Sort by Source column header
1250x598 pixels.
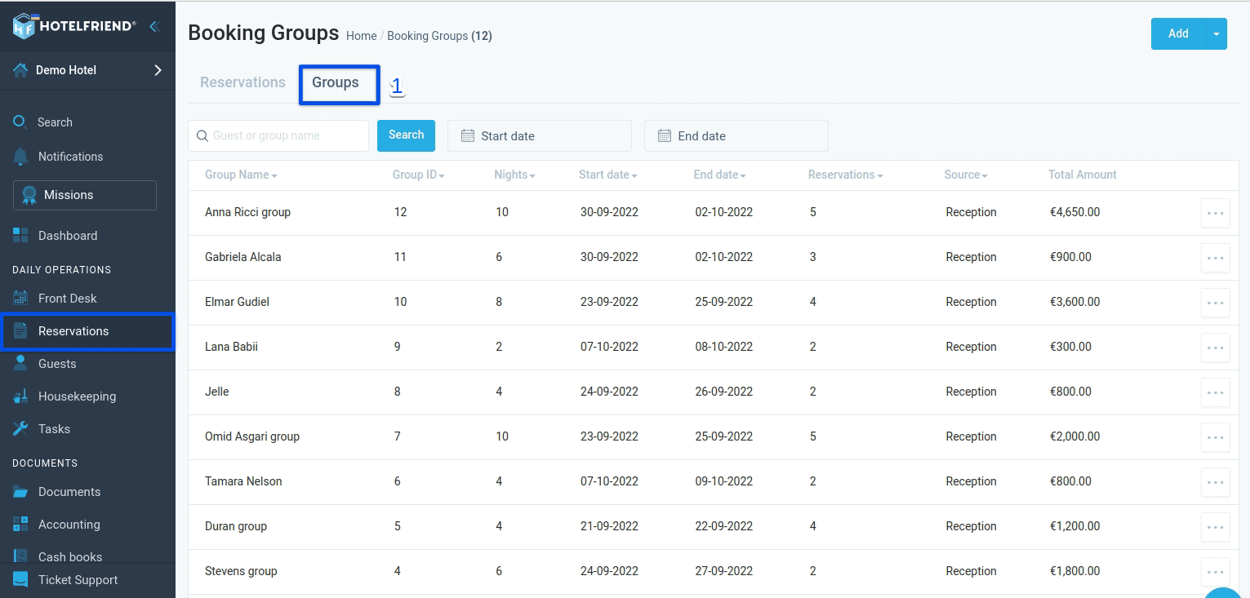coord(965,175)
